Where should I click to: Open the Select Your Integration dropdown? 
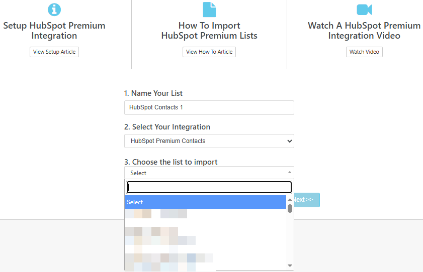tap(209, 141)
